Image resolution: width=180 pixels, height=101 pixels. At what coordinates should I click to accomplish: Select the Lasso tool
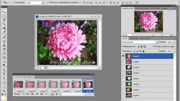pyautogui.click(x=4, y=20)
